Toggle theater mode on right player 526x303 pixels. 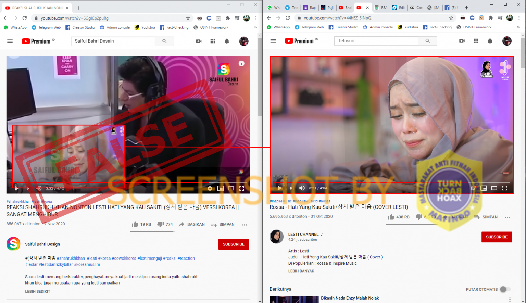(x=494, y=188)
